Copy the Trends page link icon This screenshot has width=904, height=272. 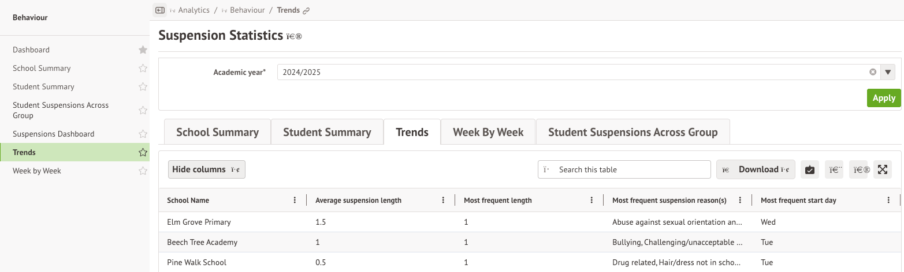pos(307,10)
